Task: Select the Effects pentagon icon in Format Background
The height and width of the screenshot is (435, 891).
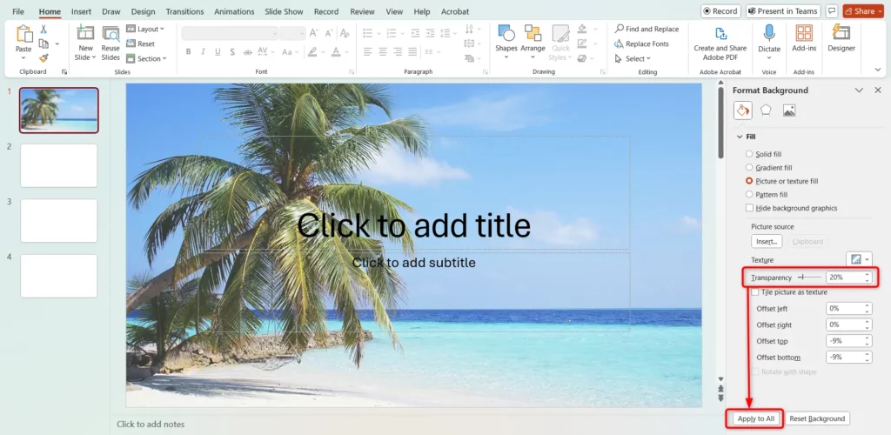Action: tap(766, 110)
